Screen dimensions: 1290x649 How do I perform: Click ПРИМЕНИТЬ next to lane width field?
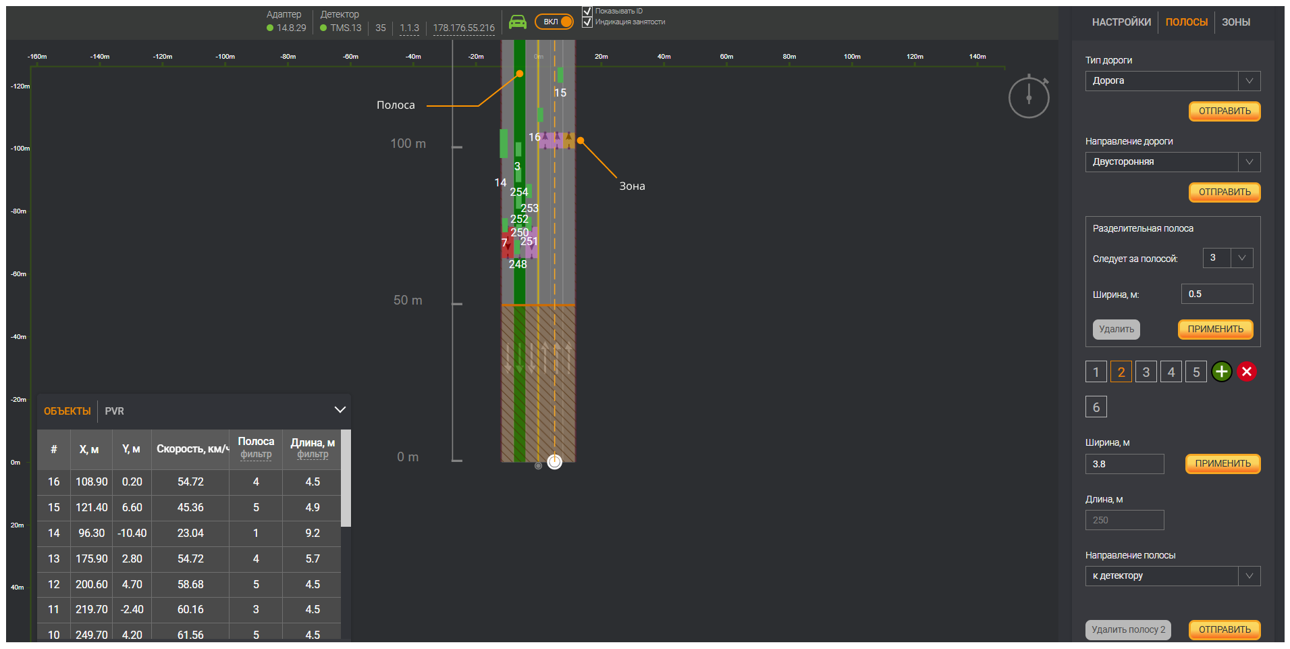click(1222, 464)
